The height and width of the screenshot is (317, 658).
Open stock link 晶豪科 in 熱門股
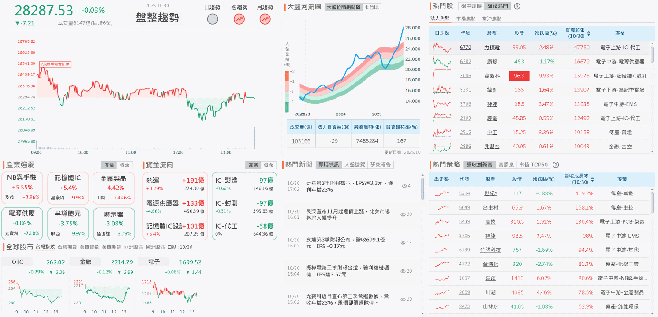(x=492, y=76)
